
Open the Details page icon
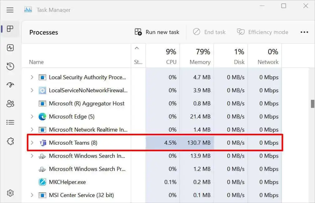click(x=10, y=123)
